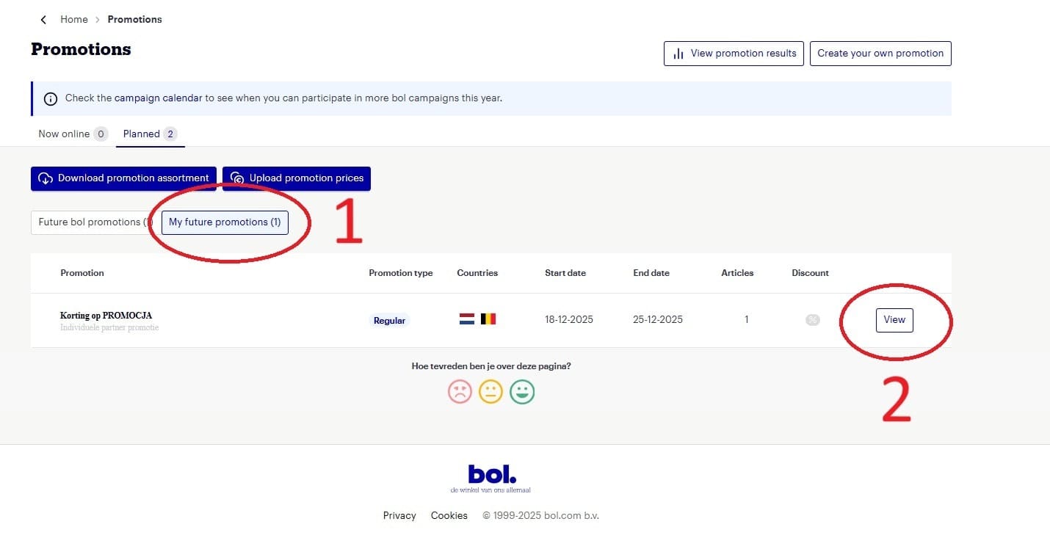Click the grey percent discount badge
This screenshot has width=1050, height=538.
coord(812,320)
